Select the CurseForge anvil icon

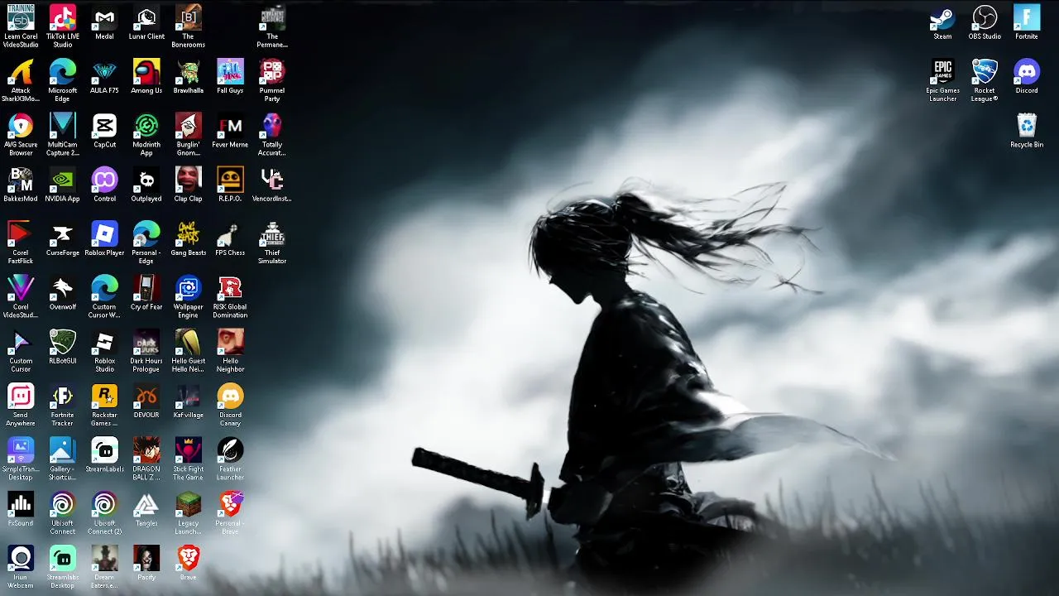[63, 239]
